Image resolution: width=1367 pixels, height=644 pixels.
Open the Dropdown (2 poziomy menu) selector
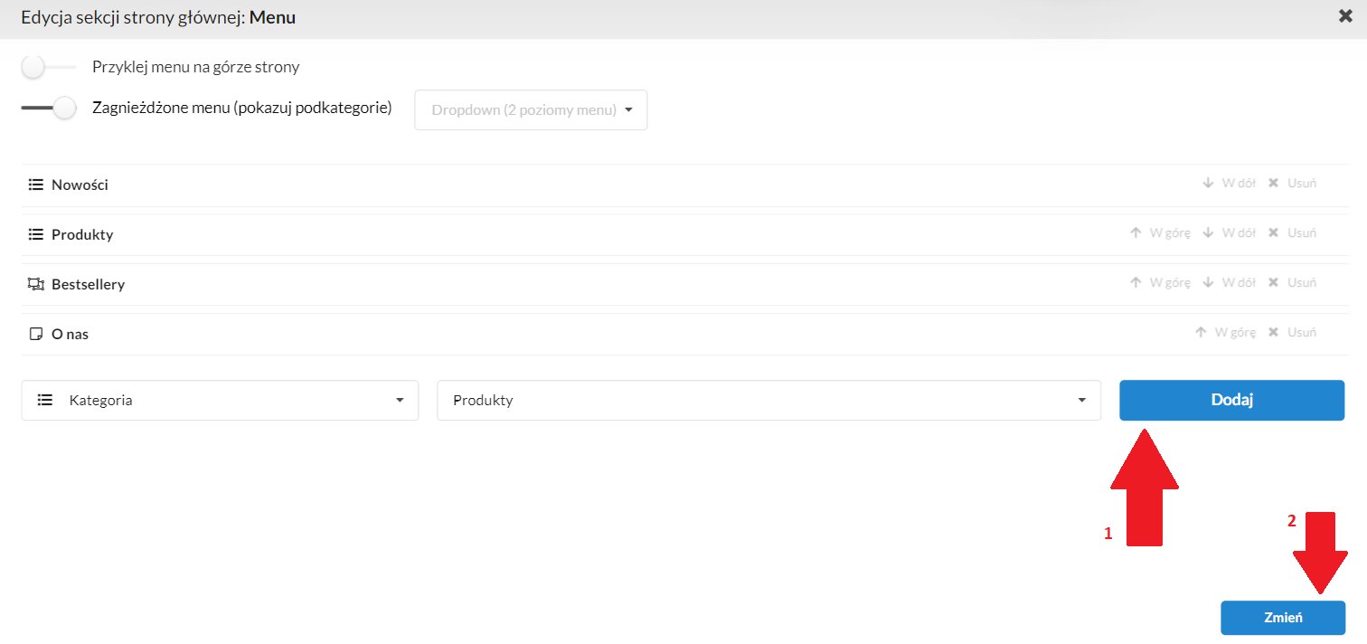pyautogui.click(x=531, y=110)
